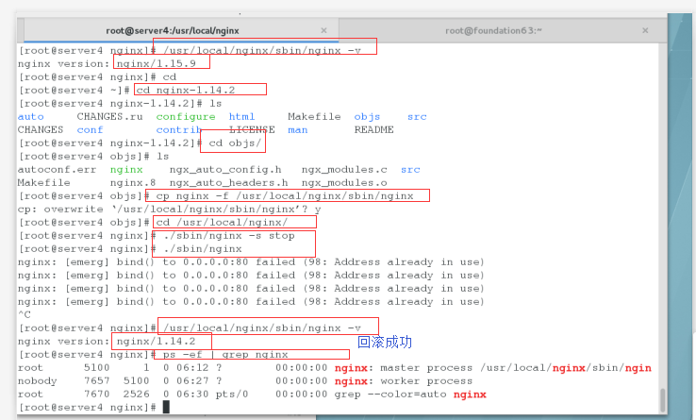Click the 'ngx_auto_headers.h' file name
This screenshot has width=696, height=420.
(228, 183)
